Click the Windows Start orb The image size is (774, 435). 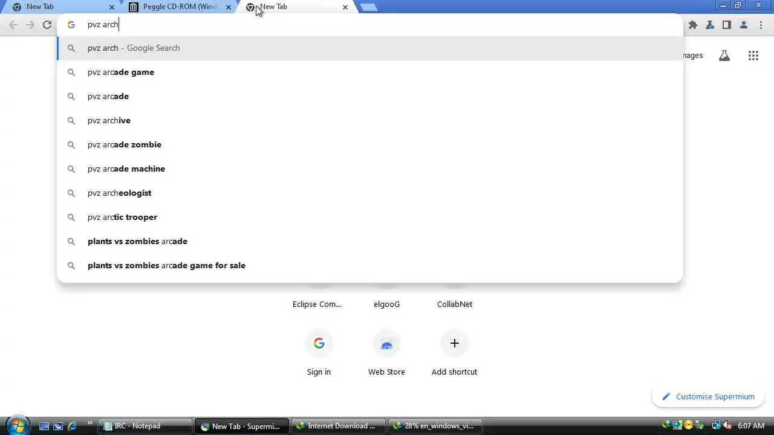coord(18,425)
